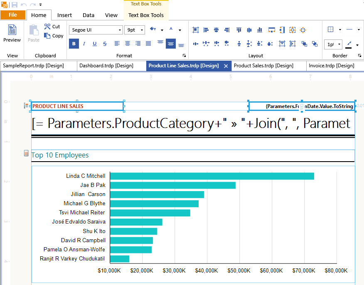Center selected items horizontally
The image size is (364, 285).
[282, 44]
